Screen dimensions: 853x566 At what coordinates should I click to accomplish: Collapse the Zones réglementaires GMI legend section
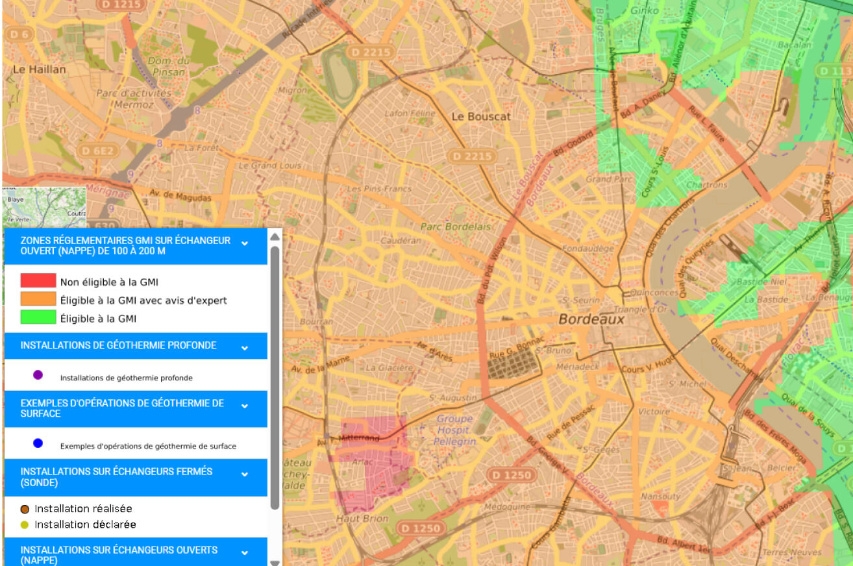tap(245, 243)
